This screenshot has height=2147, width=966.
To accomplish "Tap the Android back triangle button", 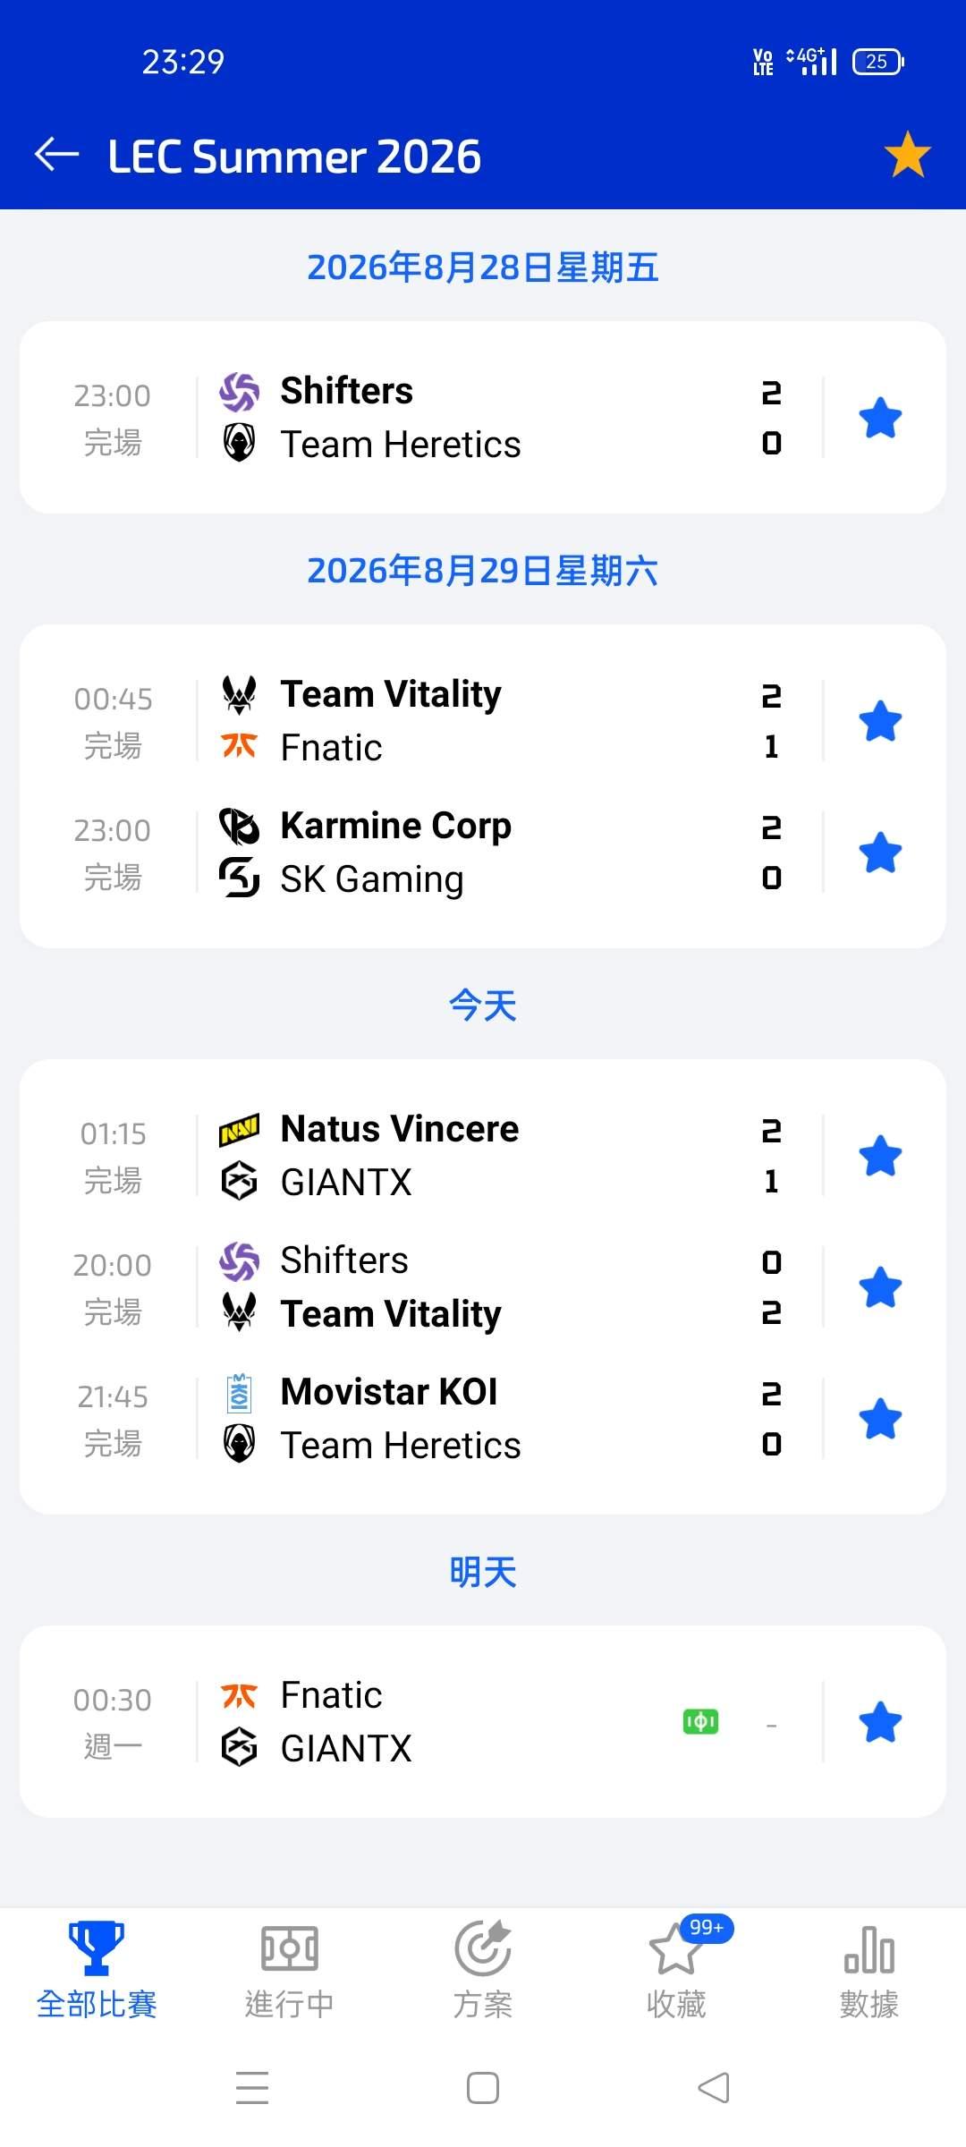I will (x=714, y=2089).
